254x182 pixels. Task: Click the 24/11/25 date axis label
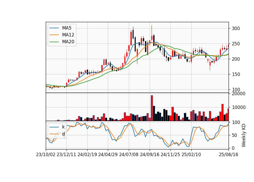(x=170, y=155)
